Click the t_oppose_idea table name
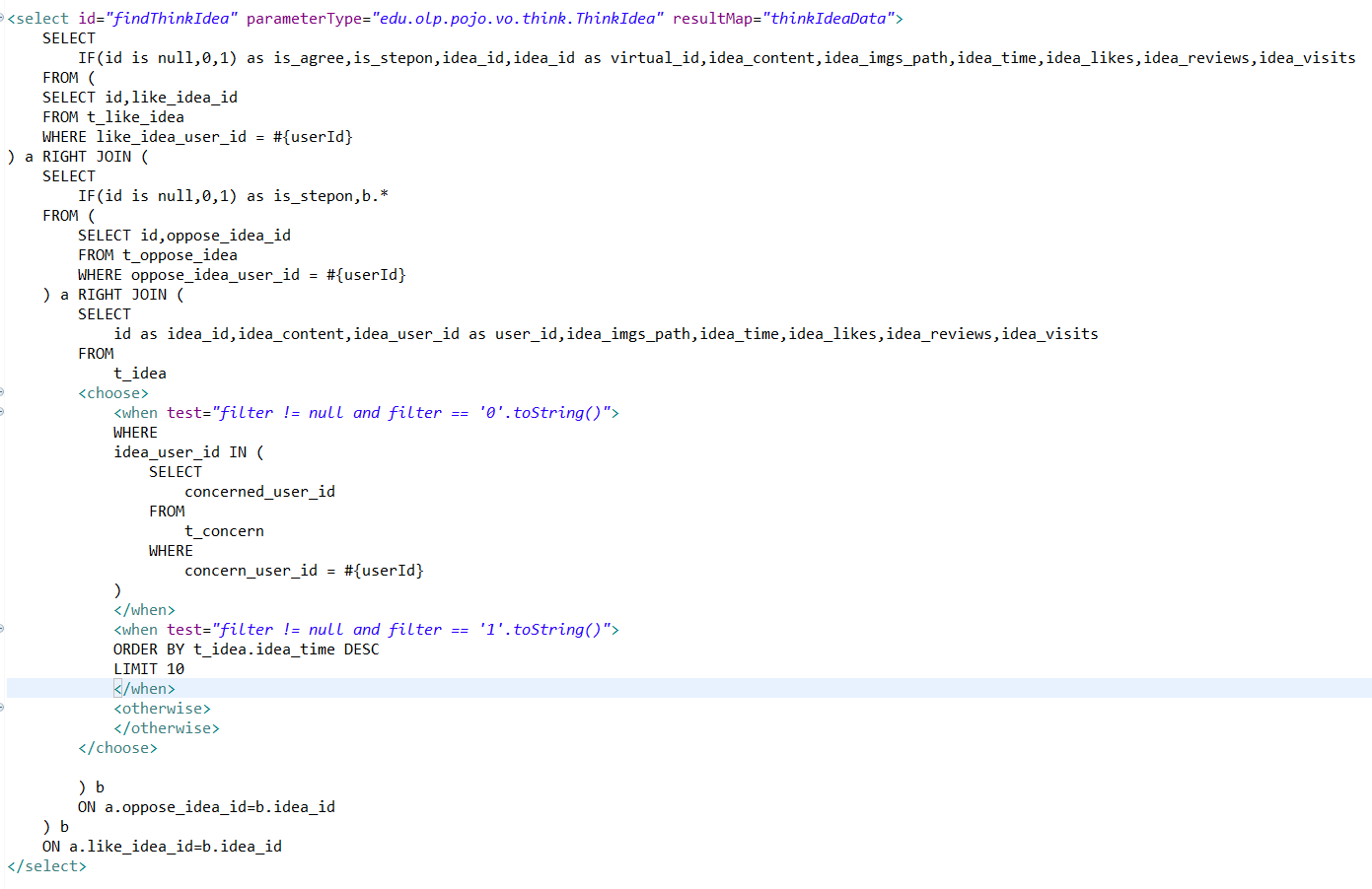The image size is (1372, 889). (180, 254)
